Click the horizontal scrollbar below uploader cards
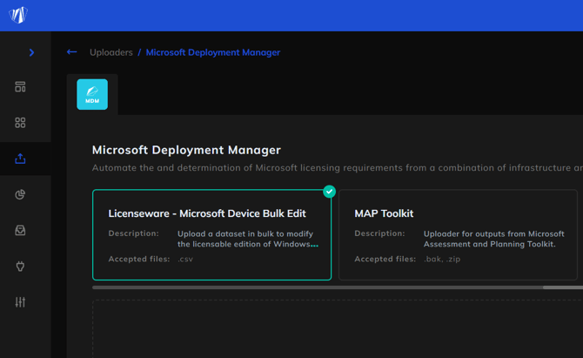583x358 pixels. click(x=338, y=287)
